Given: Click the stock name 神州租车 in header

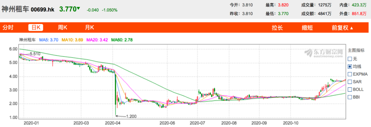Looking at the screenshot, I should coord(15,9).
